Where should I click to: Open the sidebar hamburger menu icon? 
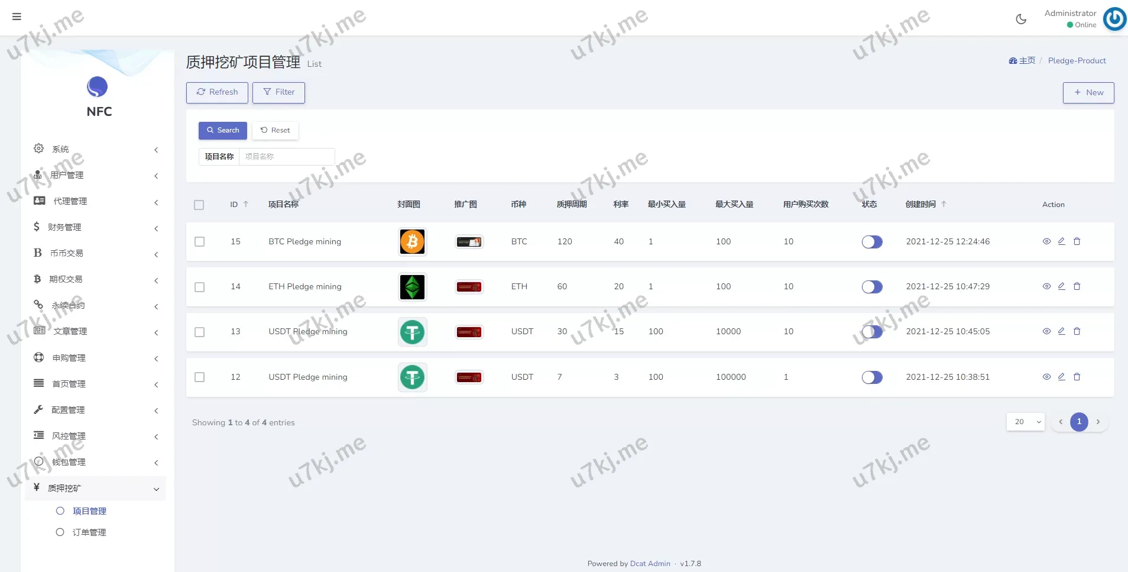[x=17, y=17]
